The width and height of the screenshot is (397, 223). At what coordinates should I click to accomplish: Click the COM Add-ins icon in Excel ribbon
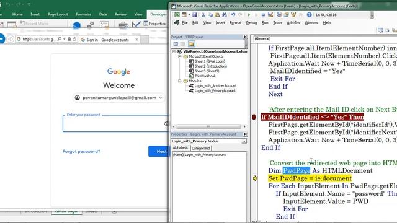[x=104, y=25]
